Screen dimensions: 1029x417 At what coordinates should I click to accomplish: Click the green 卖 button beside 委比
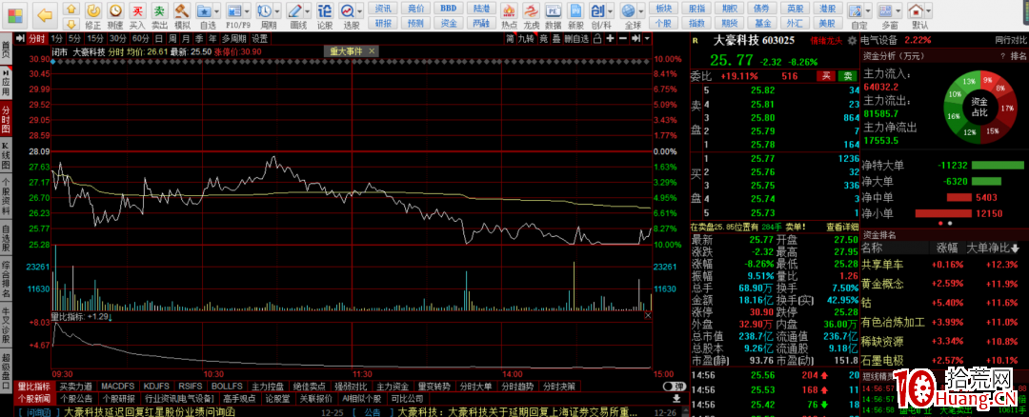(x=849, y=76)
